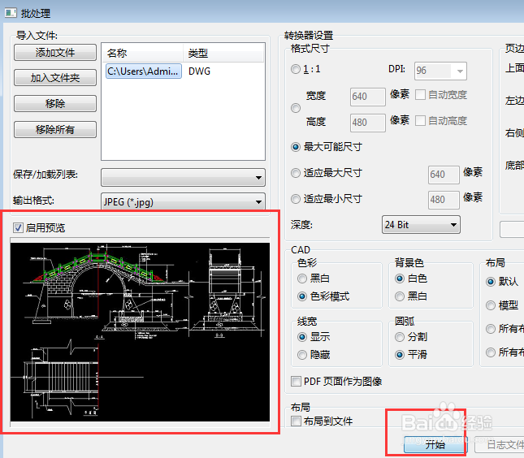Select the 适应最大尺寸 radio button

pos(296,173)
